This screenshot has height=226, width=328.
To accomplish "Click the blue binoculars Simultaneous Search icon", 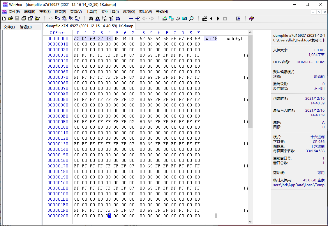I will click(x=118, y=18).
